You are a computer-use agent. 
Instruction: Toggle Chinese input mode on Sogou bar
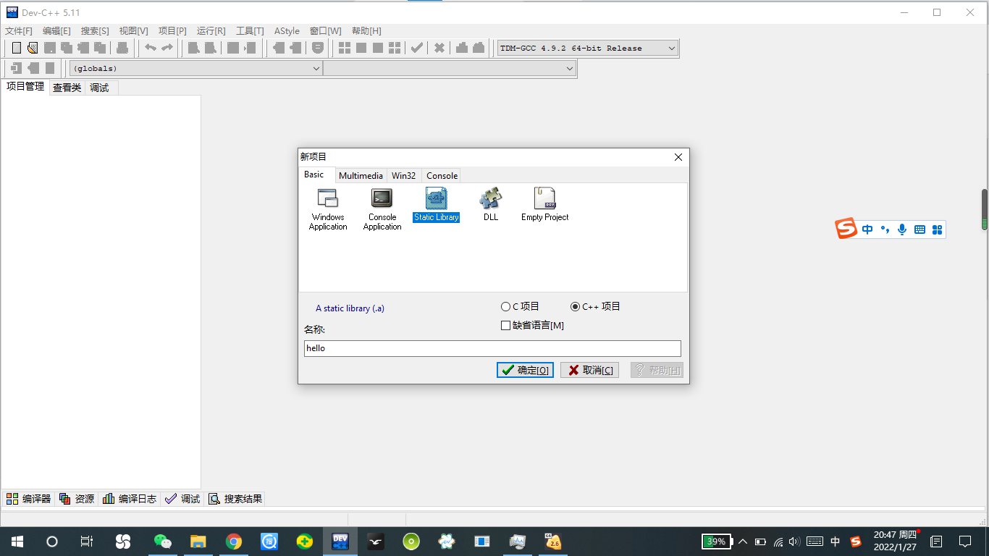(867, 229)
